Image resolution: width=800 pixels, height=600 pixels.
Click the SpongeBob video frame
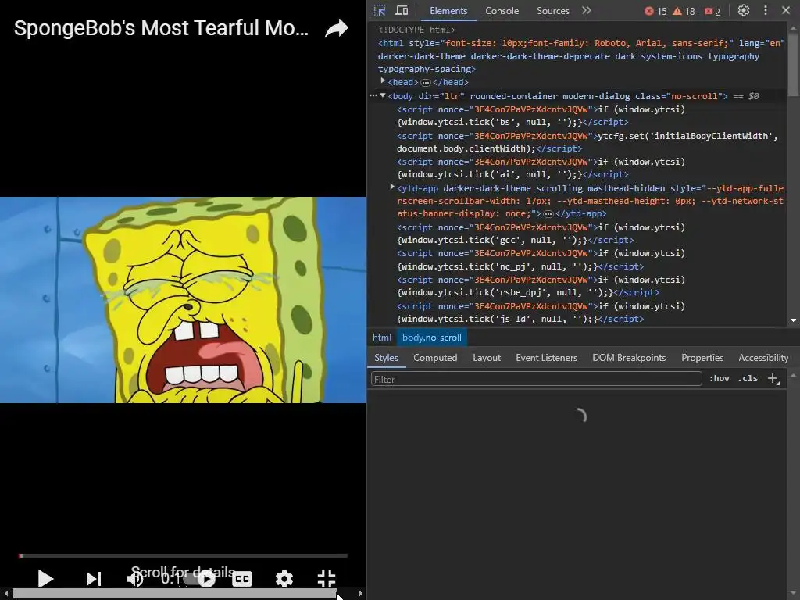pos(183,300)
